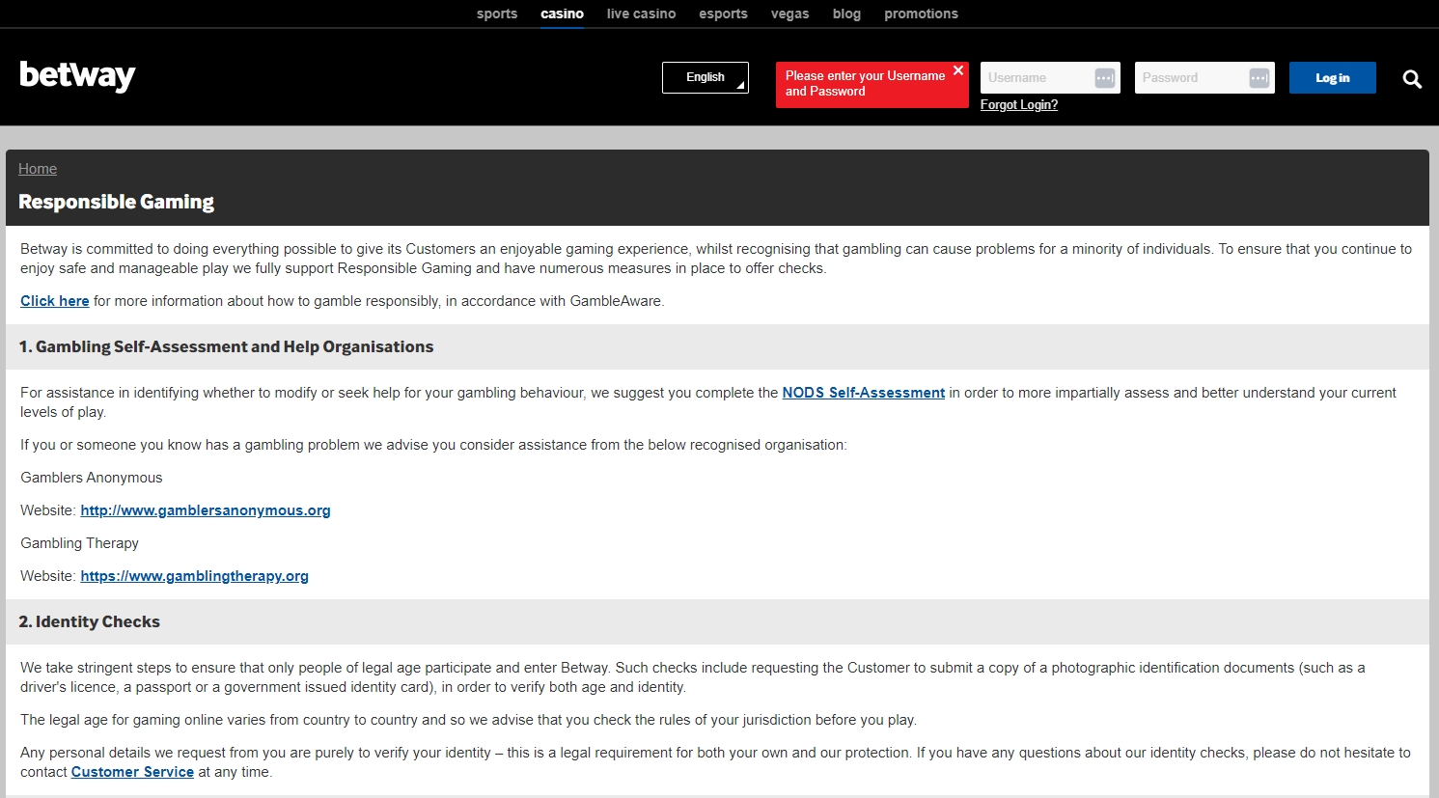Open the NODS Self-Assessment link
1439x798 pixels.
tap(864, 393)
